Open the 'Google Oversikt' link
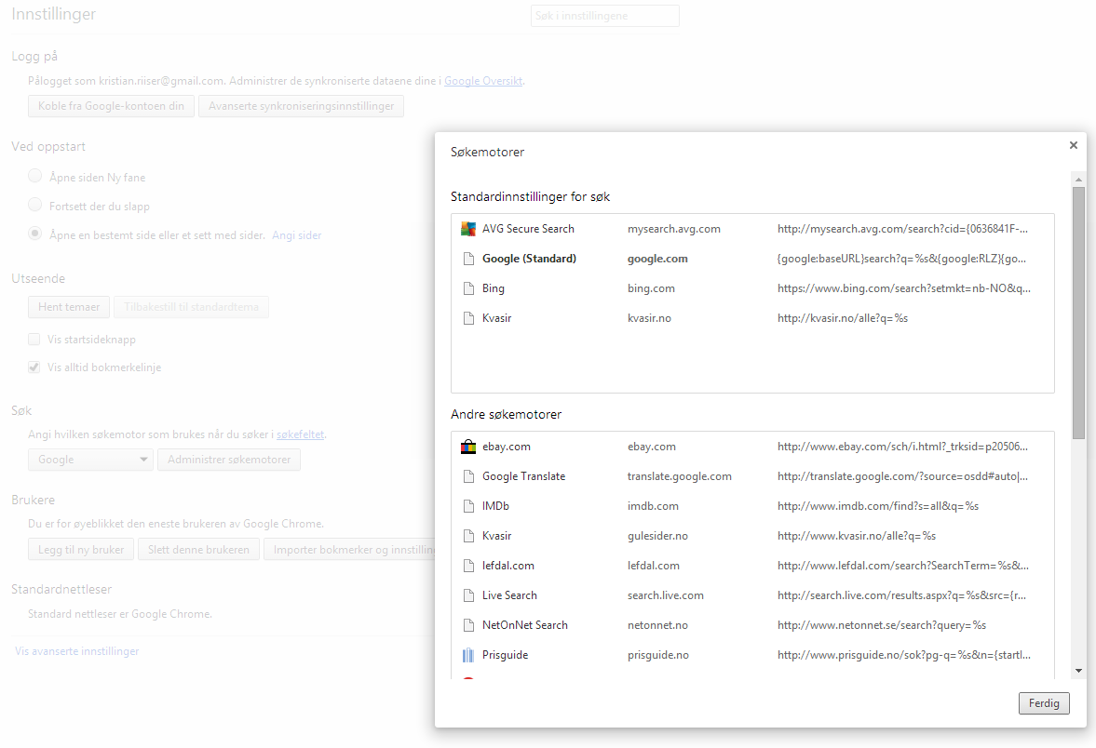 point(483,81)
